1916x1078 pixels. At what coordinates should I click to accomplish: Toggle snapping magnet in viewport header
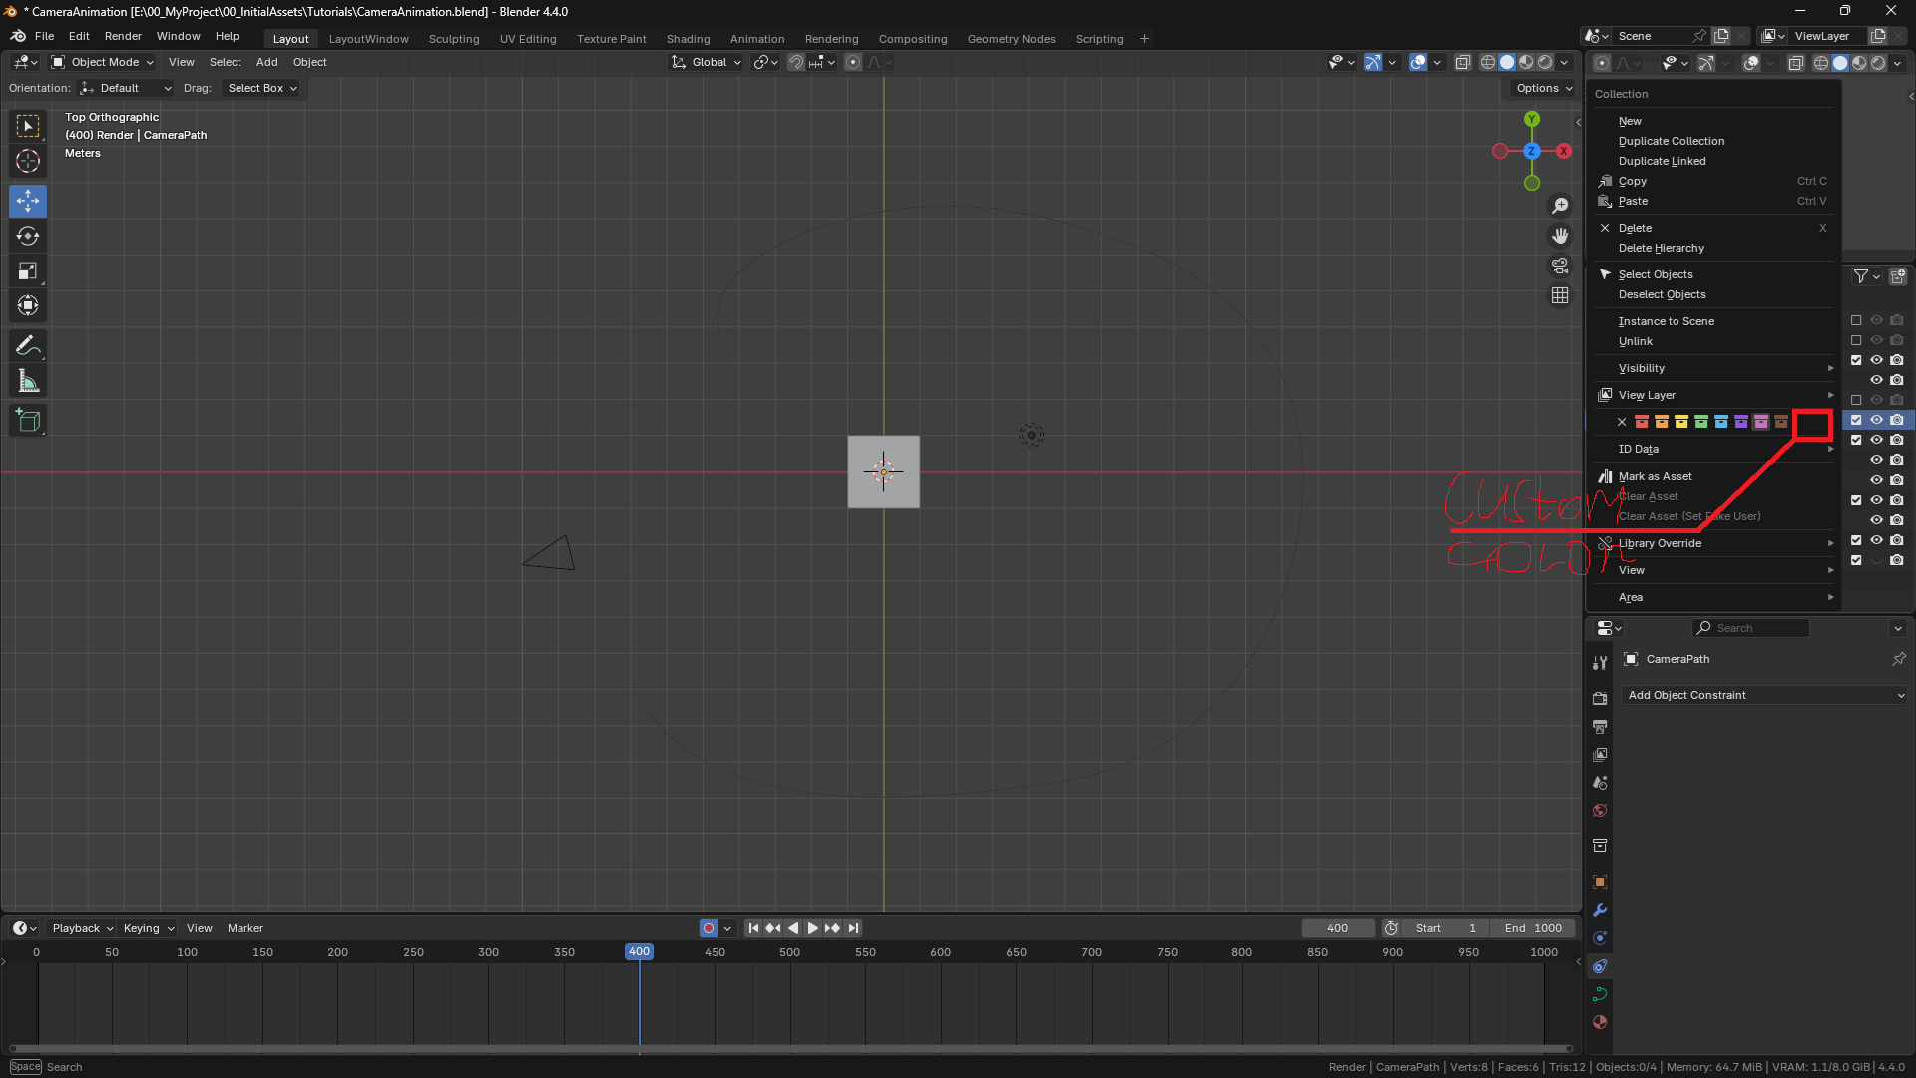pyautogui.click(x=796, y=62)
